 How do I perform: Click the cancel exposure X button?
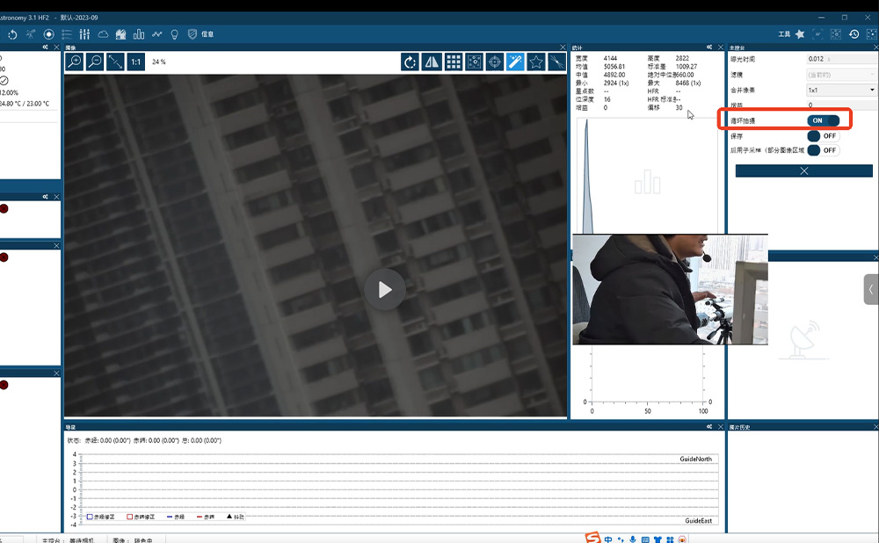pyautogui.click(x=803, y=170)
